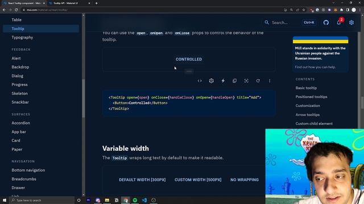
Task: Click the address bar URL
Action: [47, 10]
